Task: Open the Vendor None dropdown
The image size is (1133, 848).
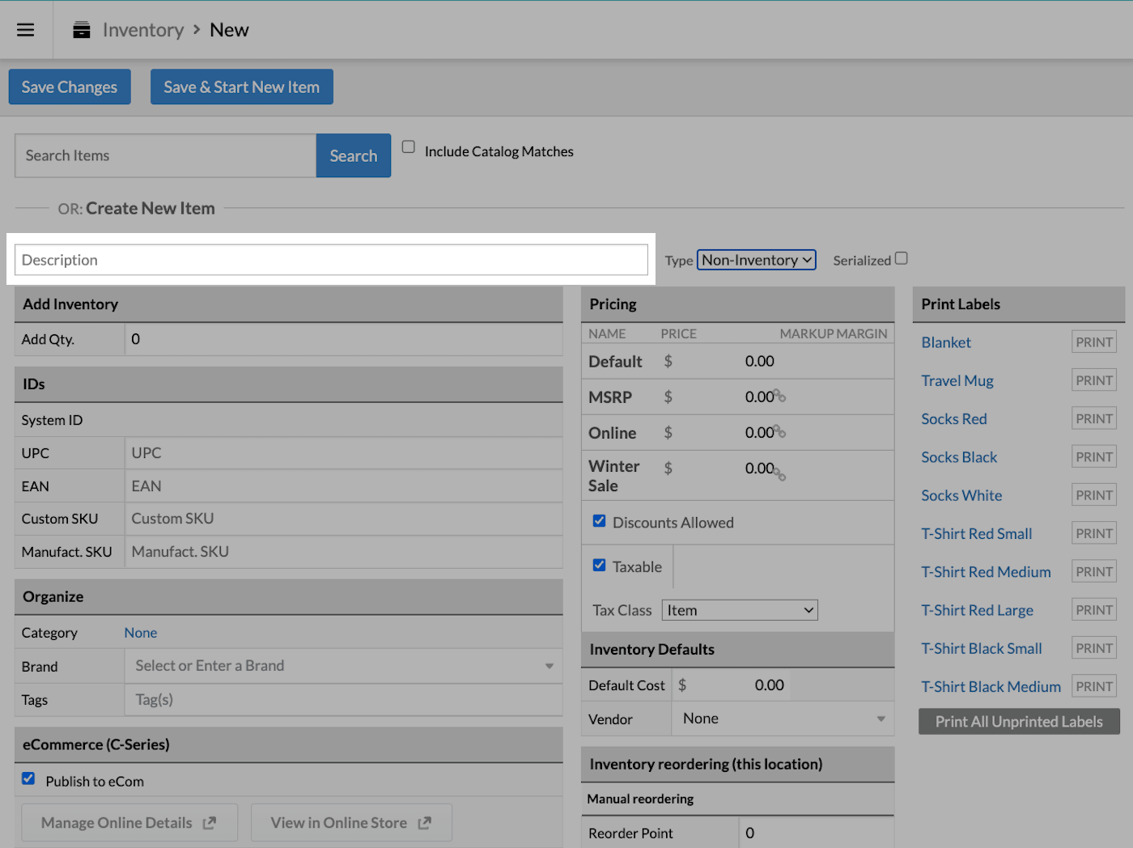Action: coord(783,719)
